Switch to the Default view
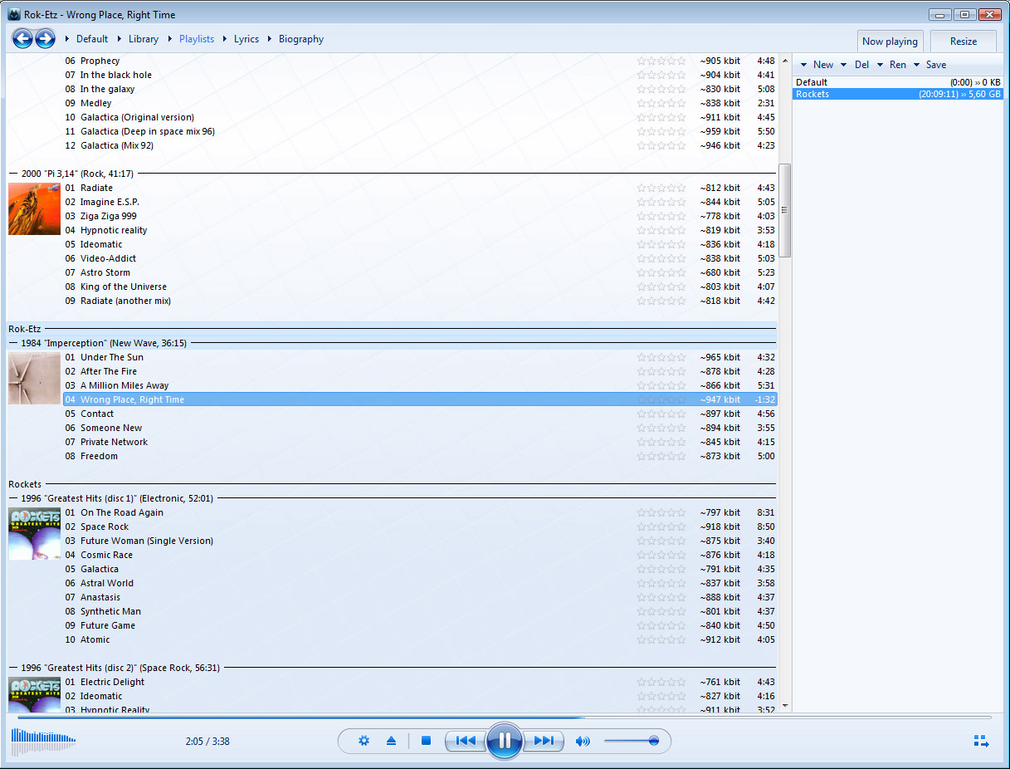1010x769 pixels. [x=92, y=39]
